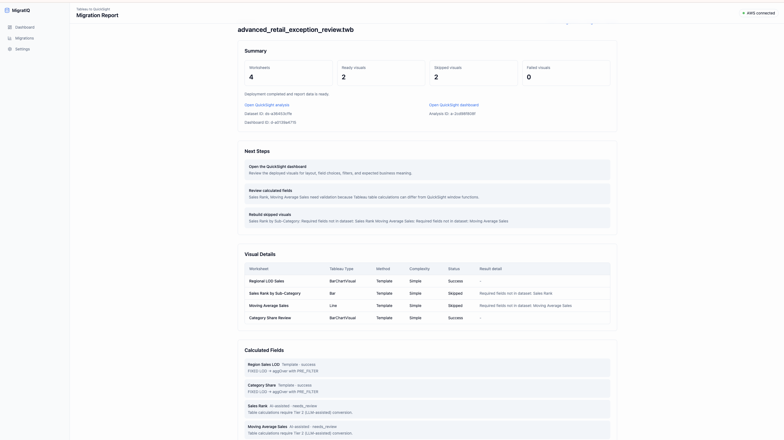Select the Skipped visuals summary card
Viewport: 784px width, 440px height.
point(474,73)
